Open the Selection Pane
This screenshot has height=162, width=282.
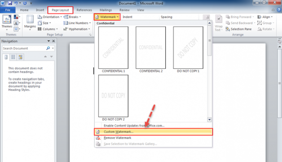tap(238, 29)
